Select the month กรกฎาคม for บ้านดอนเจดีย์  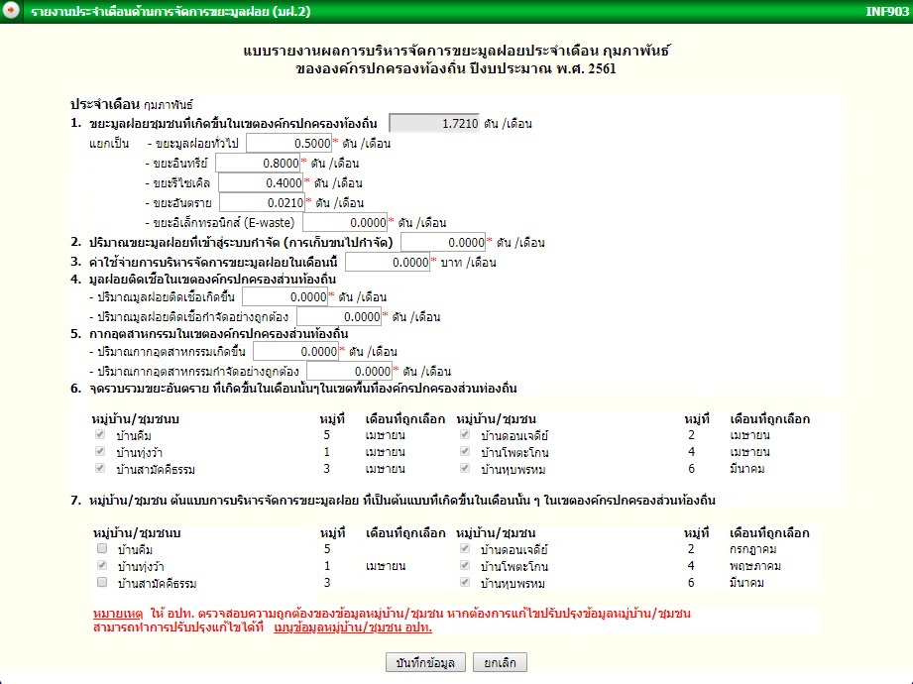752,549
